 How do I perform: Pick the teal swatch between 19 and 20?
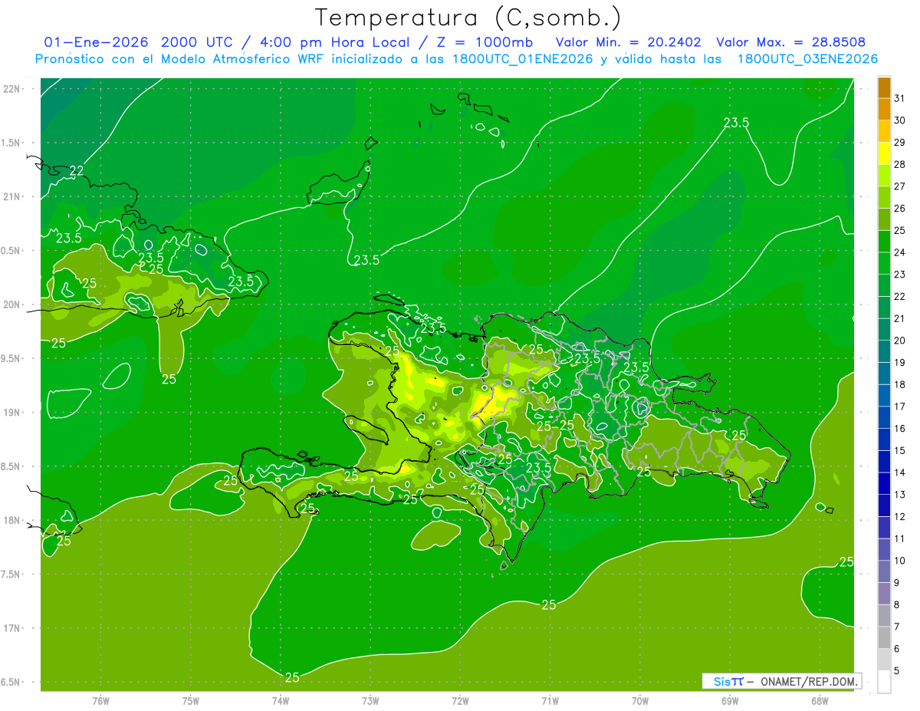pyautogui.click(x=884, y=351)
